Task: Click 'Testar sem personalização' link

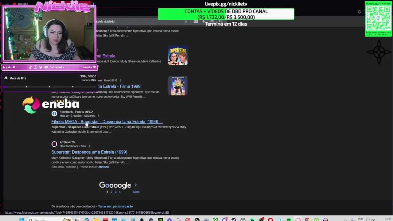Action: click(115, 206)
